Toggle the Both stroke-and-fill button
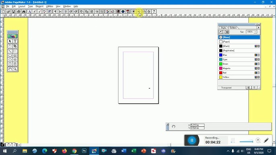The height and width of the screenshot is (155, 276). [x=227, y=32]
